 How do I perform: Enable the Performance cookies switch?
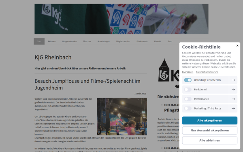coord(188,99)
